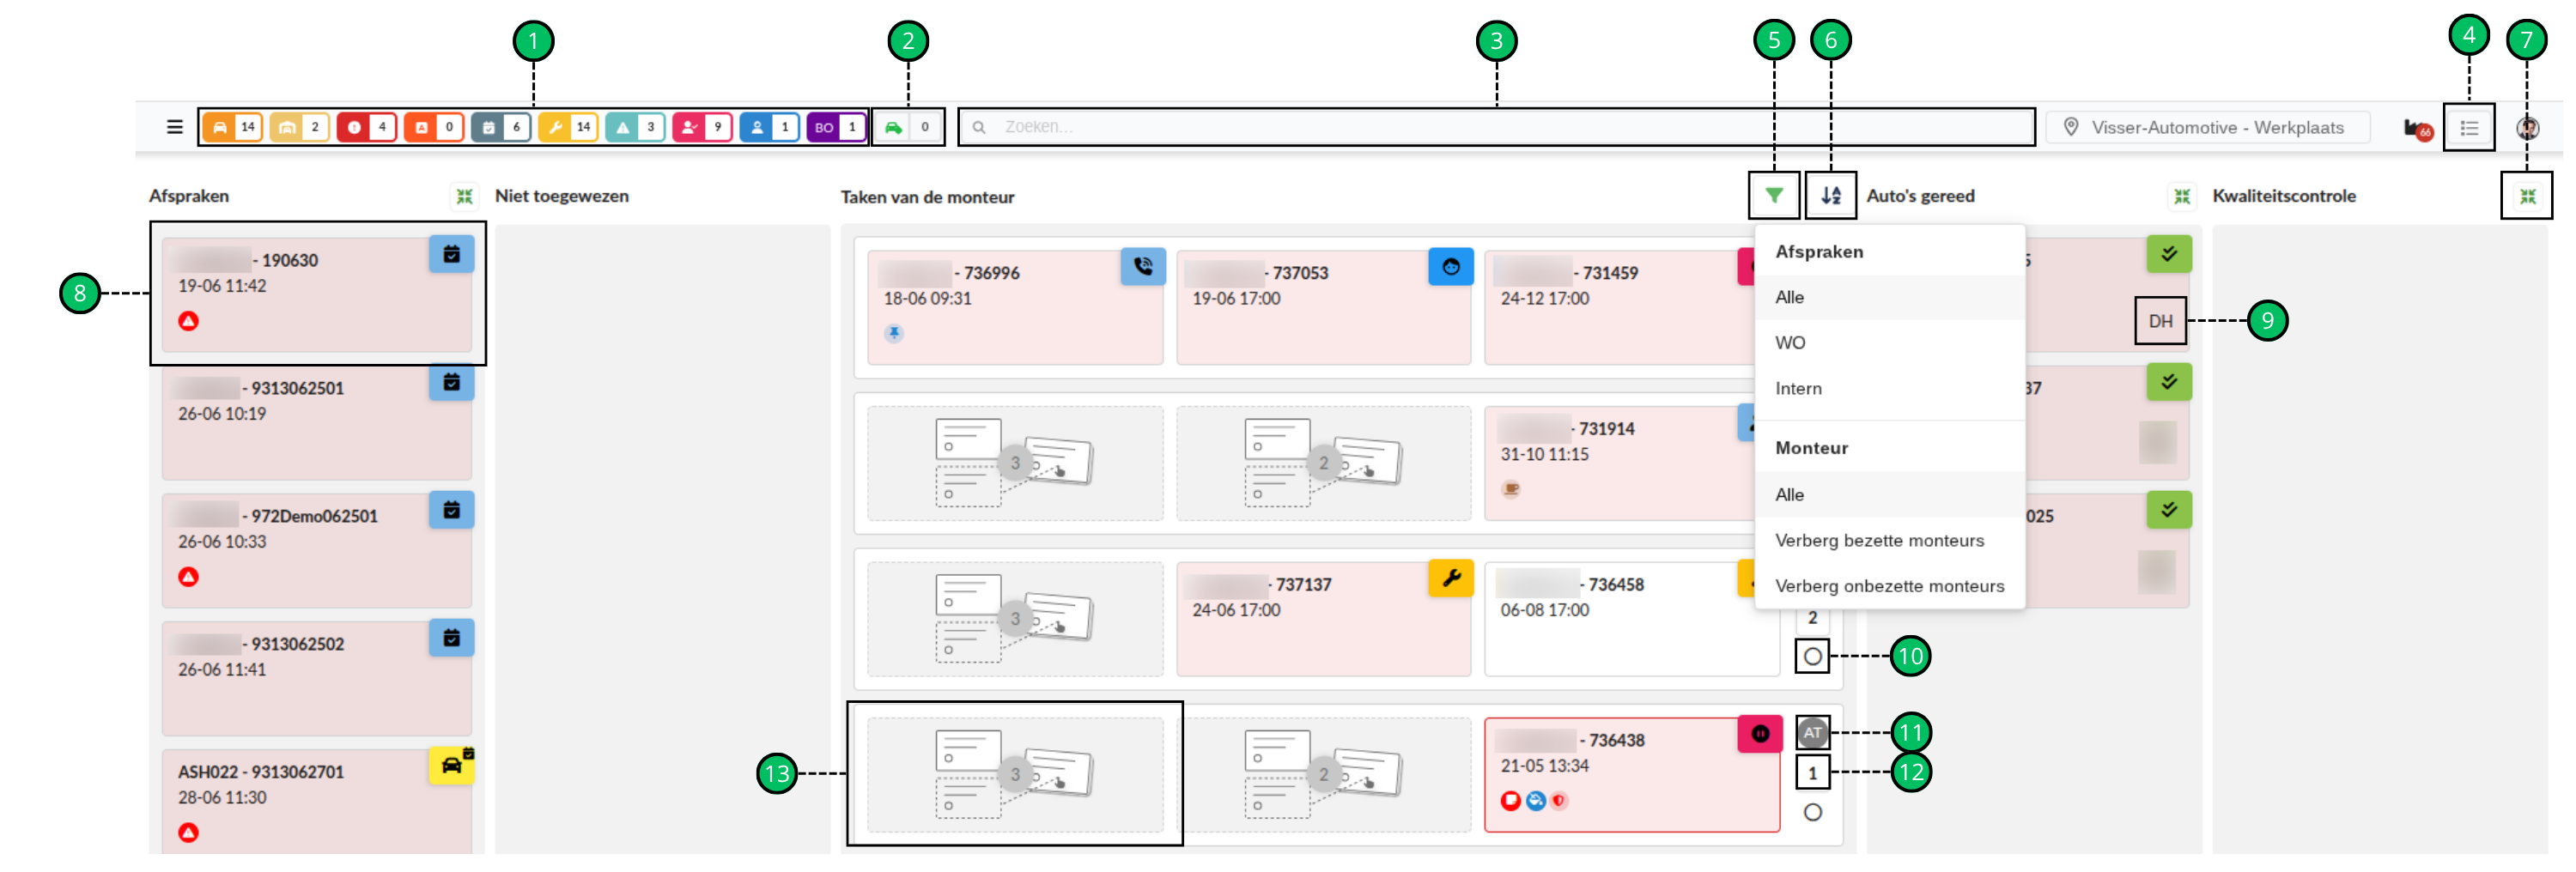
Task: Open the hamburger menu
Action: [174, 127]
